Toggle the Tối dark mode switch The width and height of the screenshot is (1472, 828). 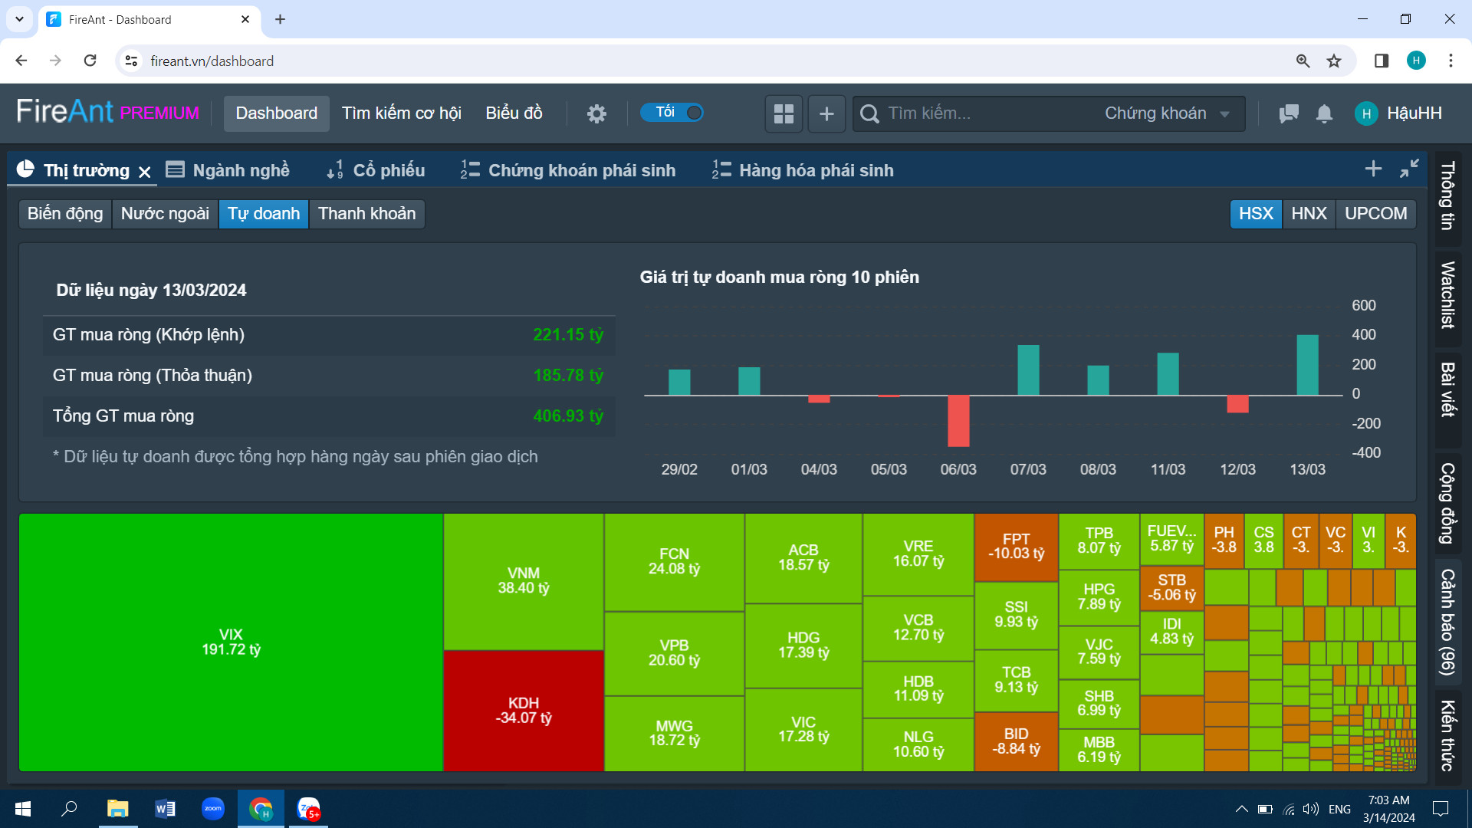[x=672, y=113]
